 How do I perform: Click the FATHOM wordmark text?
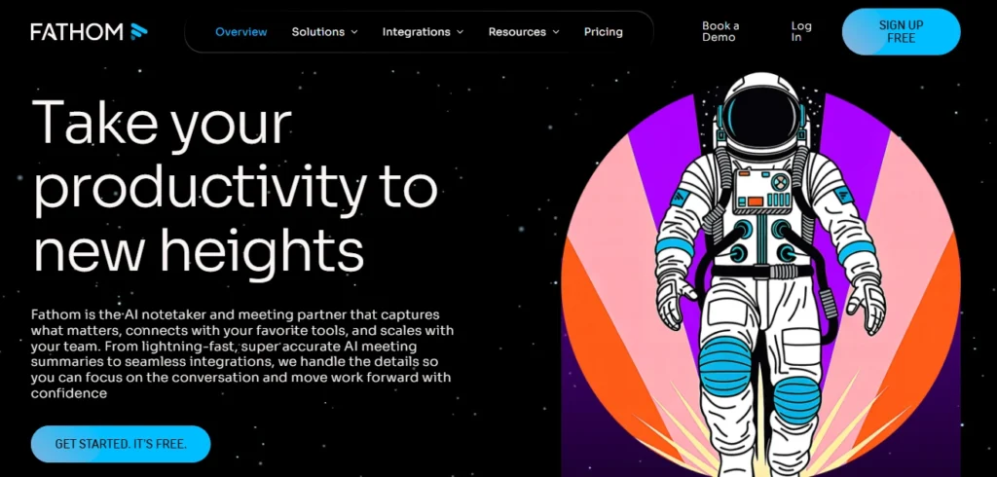click(76, 32)
